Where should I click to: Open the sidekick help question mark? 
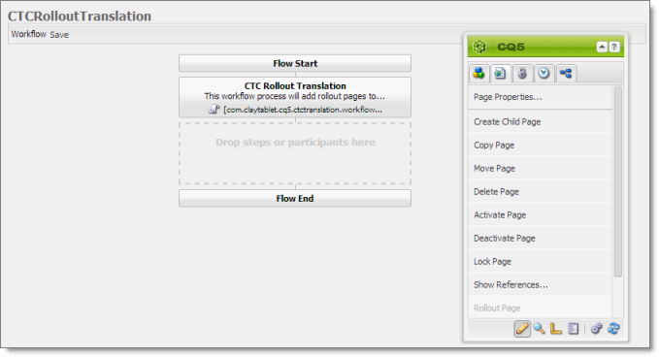pyautogui.click(x=614, y=47)
